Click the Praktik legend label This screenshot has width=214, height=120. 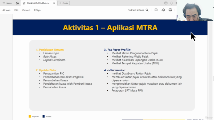(48, 117)
